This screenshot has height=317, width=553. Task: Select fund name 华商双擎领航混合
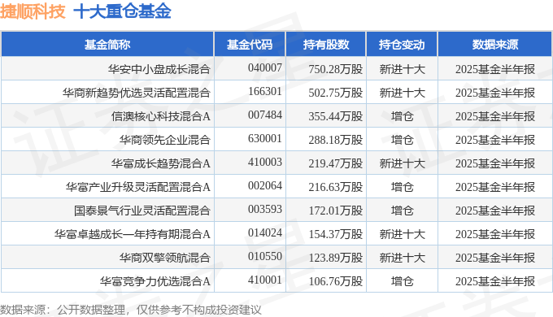[x=165, y=258]
